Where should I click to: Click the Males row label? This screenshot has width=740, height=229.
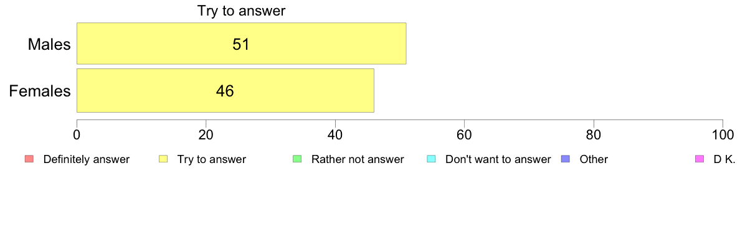click(x=49, y=45)
